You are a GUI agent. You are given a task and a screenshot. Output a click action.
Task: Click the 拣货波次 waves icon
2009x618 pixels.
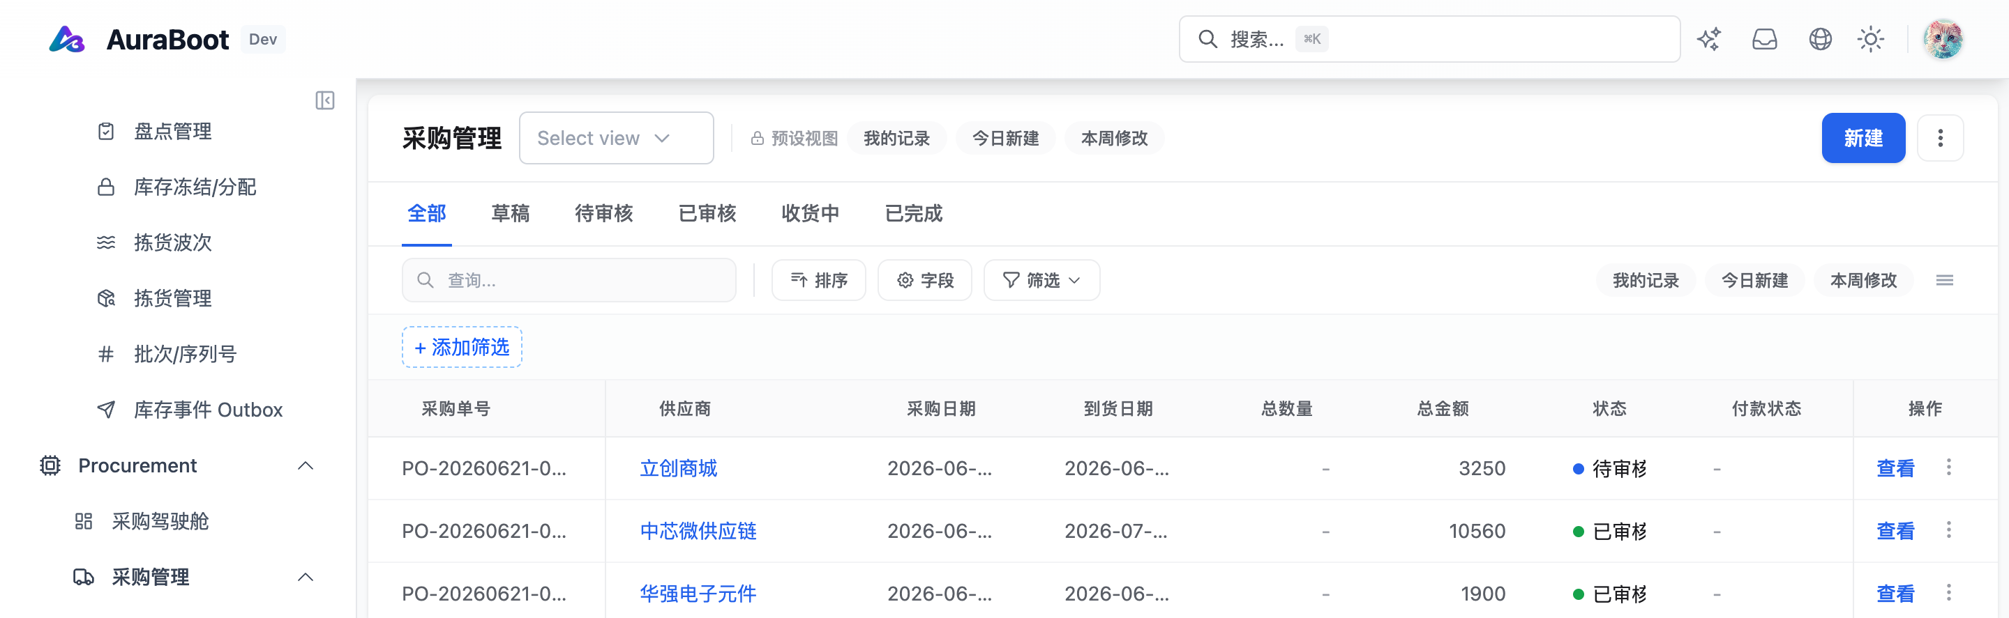106,242
